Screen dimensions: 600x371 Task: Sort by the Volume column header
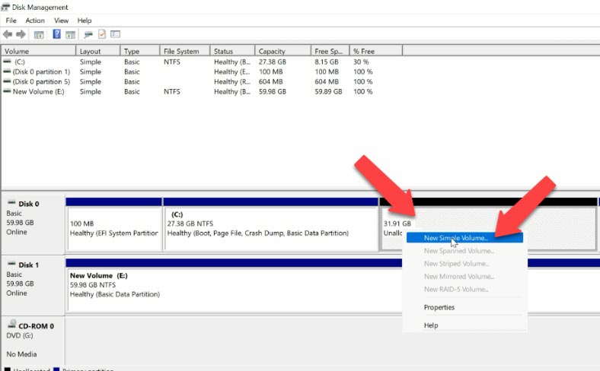pos(39,51)
